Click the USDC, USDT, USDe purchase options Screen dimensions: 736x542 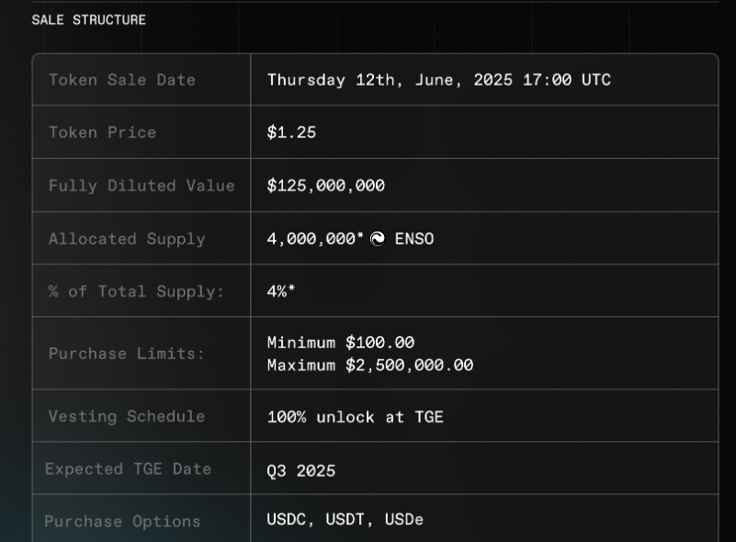click(x=345, y=519)
